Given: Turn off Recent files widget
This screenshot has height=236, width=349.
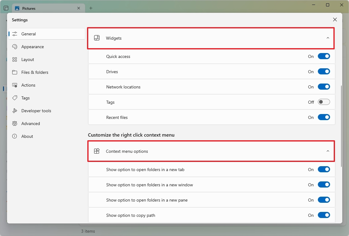Looking at the screenshot, I should tap(324, 117).
